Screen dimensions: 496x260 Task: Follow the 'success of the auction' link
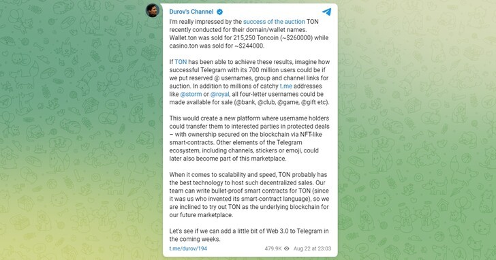point(274,22)
